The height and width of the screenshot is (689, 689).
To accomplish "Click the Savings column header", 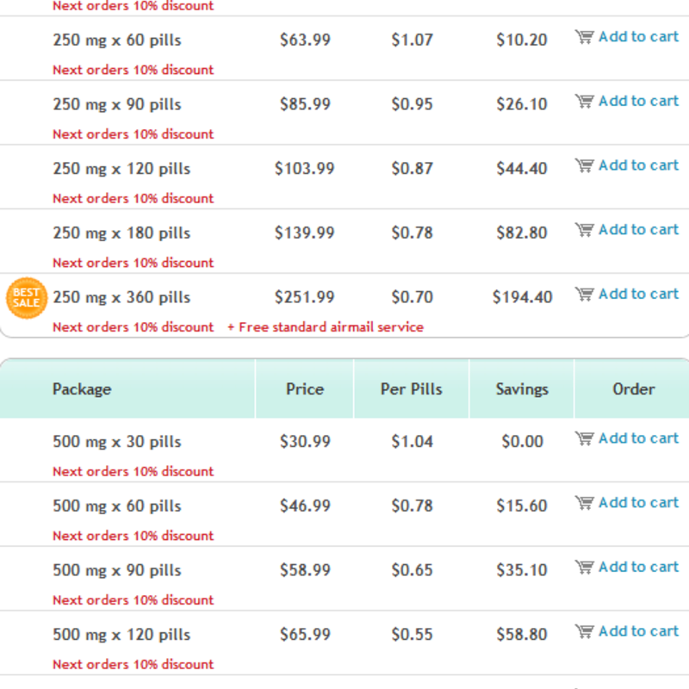I will tap(522, 389).
